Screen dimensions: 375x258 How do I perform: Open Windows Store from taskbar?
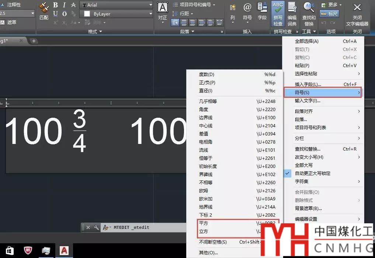click(x=10, y=251)
